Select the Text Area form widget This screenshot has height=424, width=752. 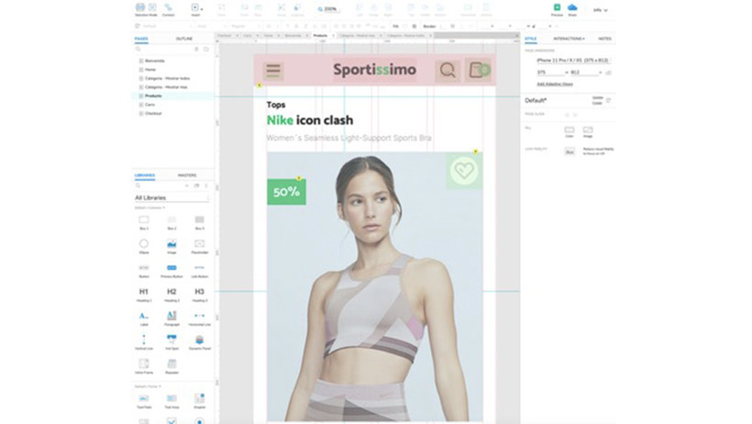pyautogui.click(x=171, y=401)
